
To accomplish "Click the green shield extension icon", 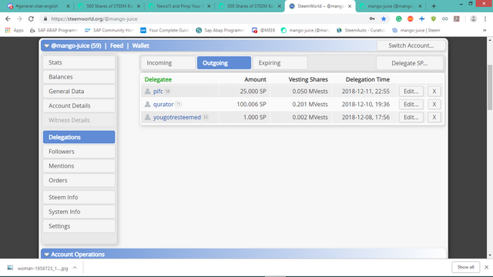I will [433, 18].
